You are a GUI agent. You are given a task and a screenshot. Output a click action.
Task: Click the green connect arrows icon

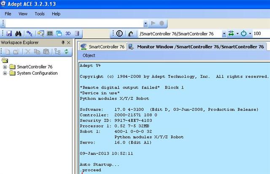(x=231, y=33)
